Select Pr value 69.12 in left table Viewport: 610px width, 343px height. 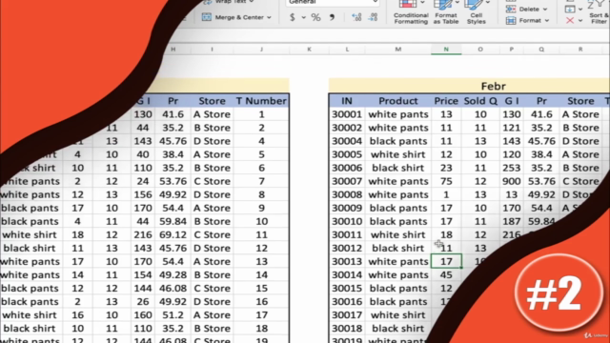click(173, 235)
